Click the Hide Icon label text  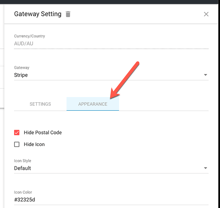point(34,144)
